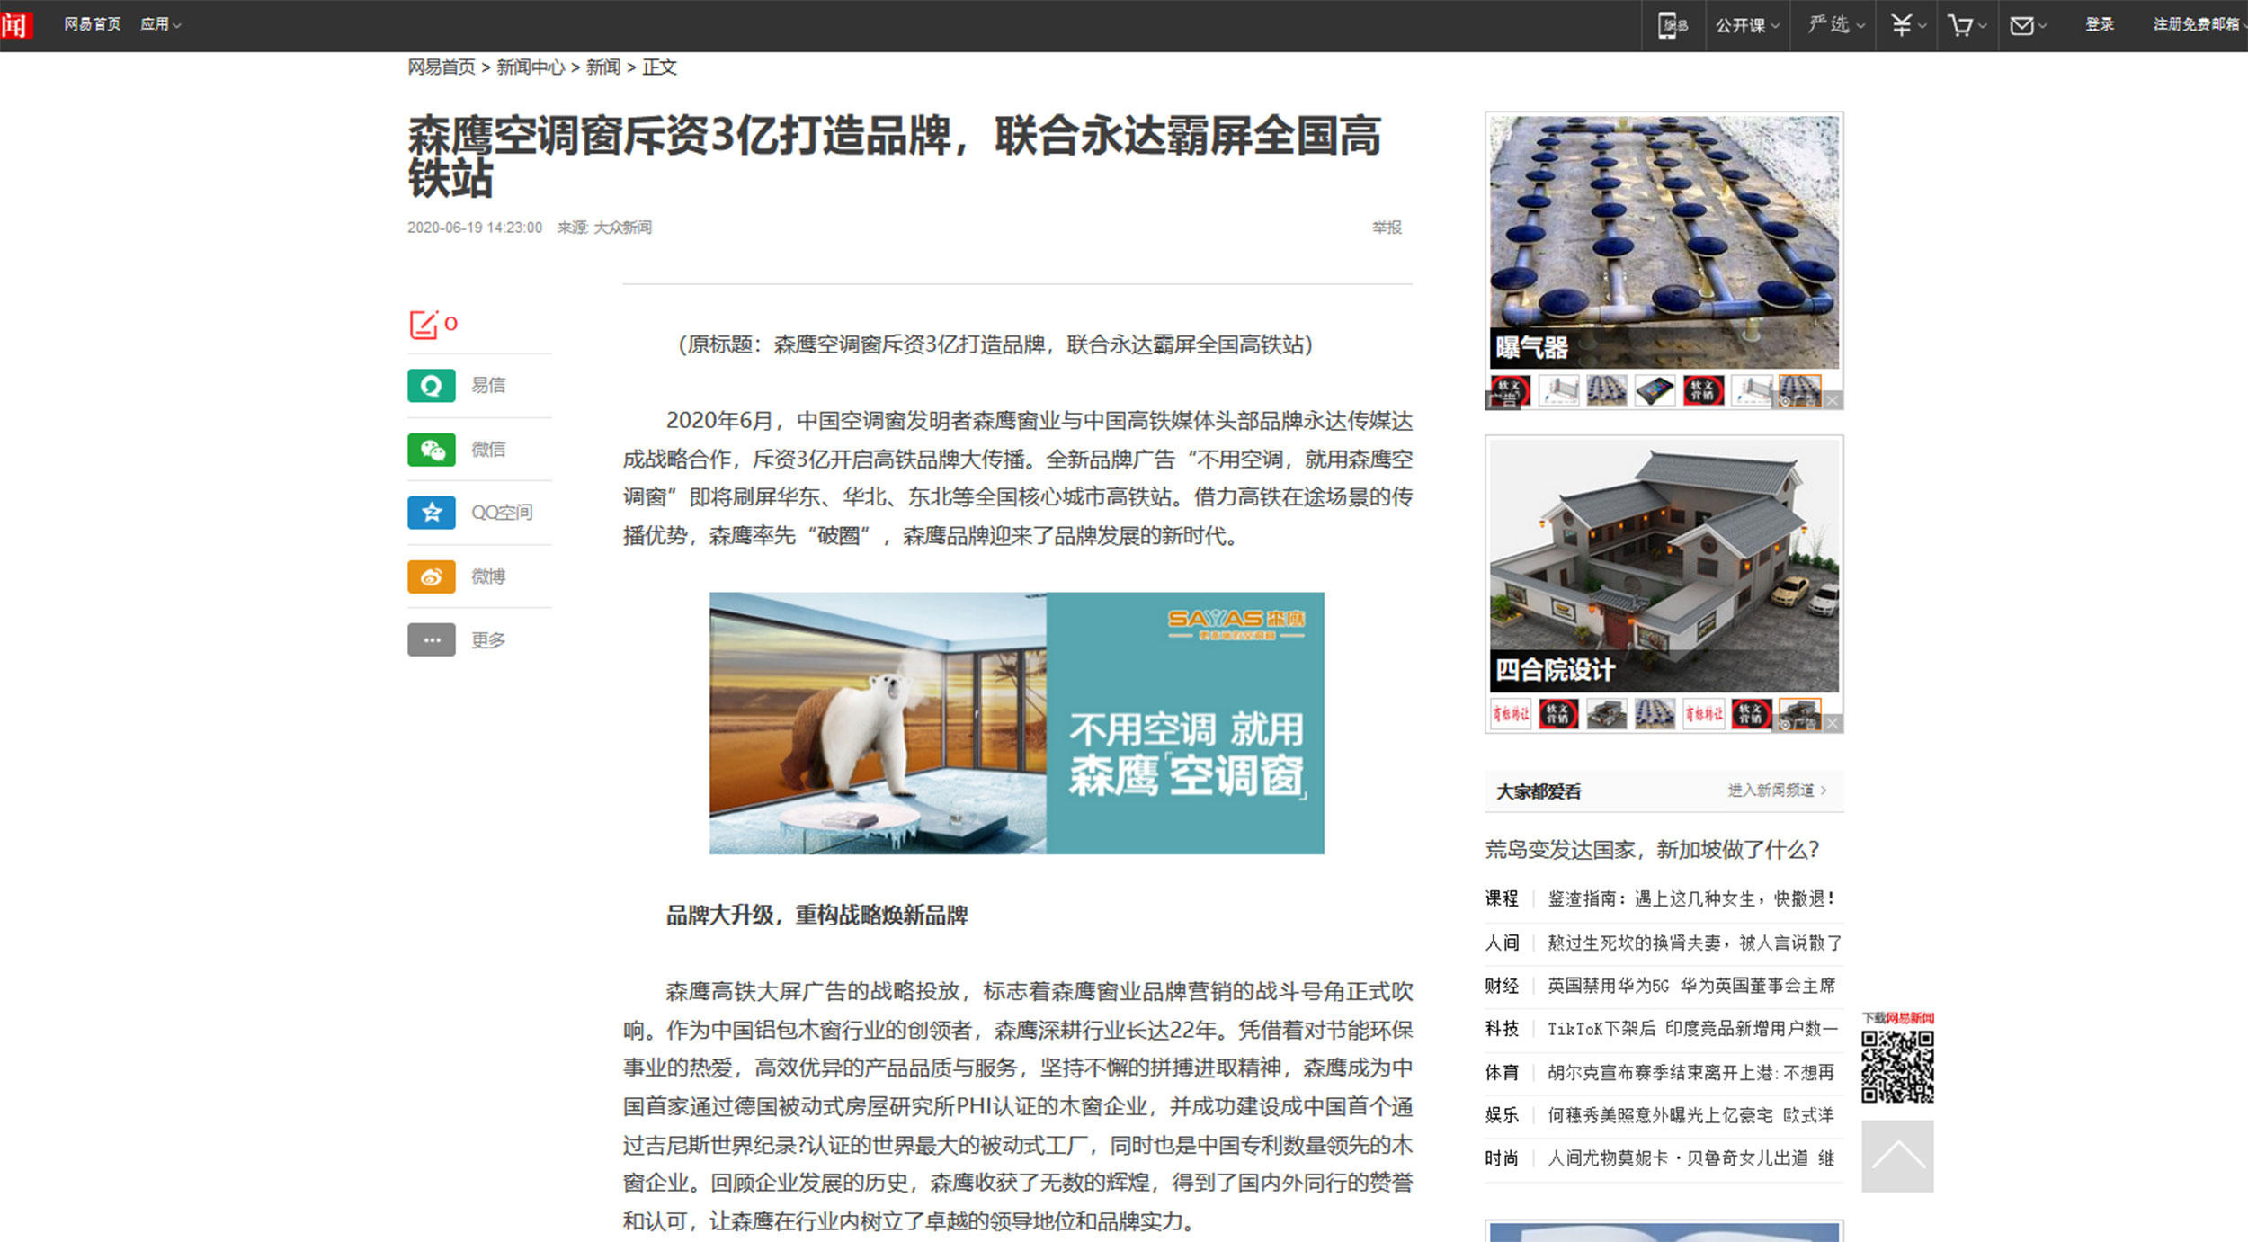The height and width of the screenshot is (1242, 2248).
Task: Open 注册免费邮箱 registration dropdown
Action: 2198,24
